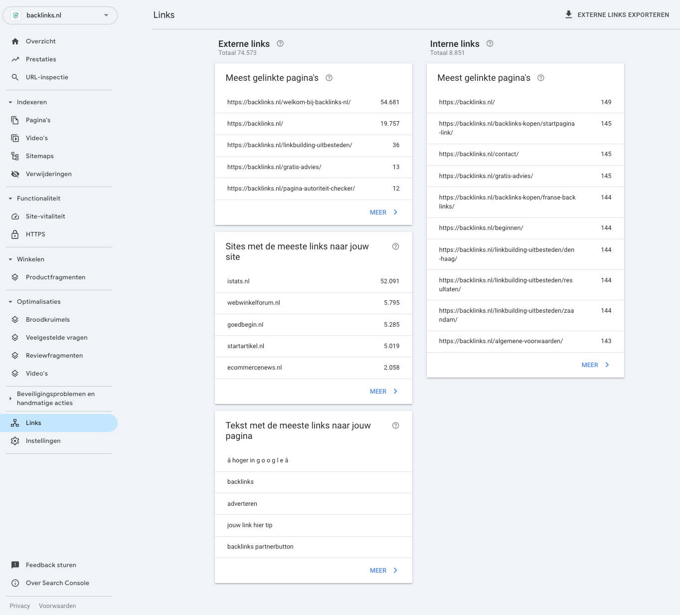
Task: Click MEER under Sites met de meeste links
Action: pyautogui.click(x=378, y=391)
